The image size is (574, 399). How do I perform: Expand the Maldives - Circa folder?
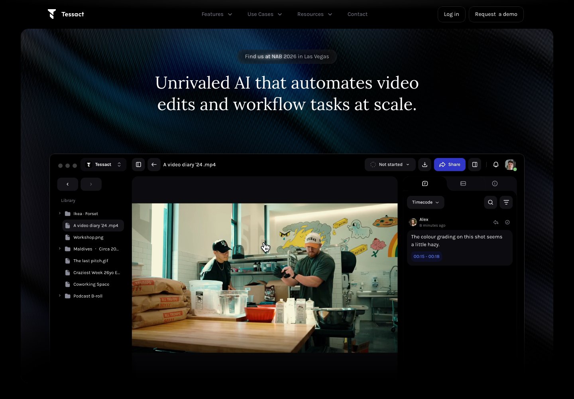pos(60,249)
